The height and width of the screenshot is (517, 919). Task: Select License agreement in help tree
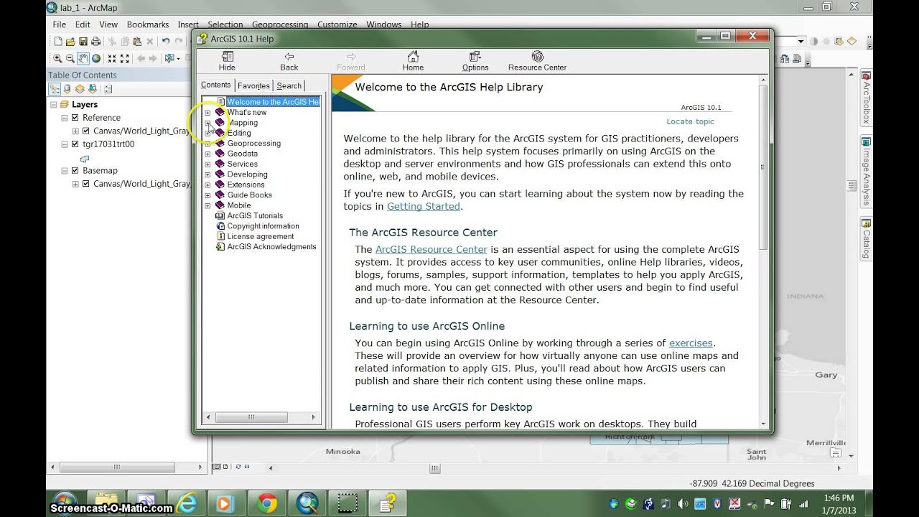(x=261, y=236)
